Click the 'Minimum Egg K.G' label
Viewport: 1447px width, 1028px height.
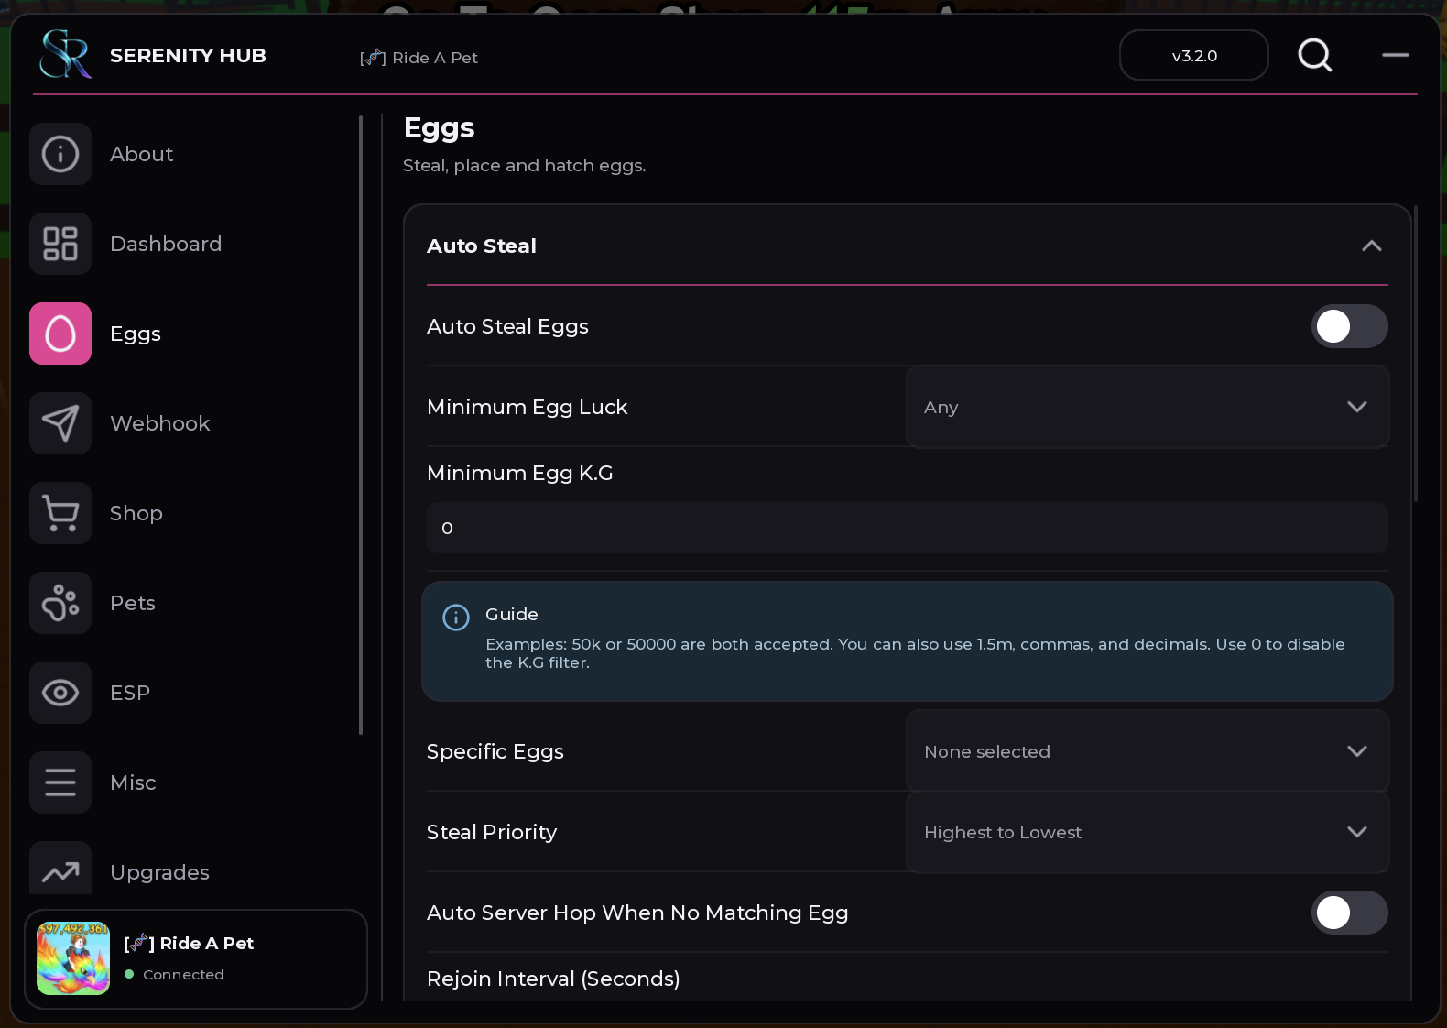(520, 473)
